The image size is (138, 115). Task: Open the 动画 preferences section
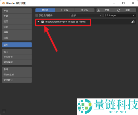pyautogui.click(x=17, y=38)
